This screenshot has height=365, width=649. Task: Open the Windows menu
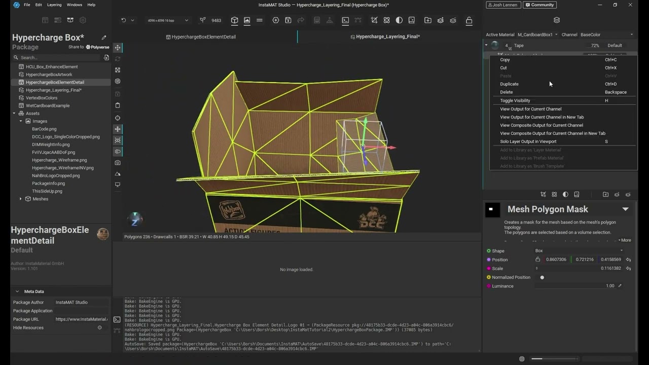coord(74,5)
